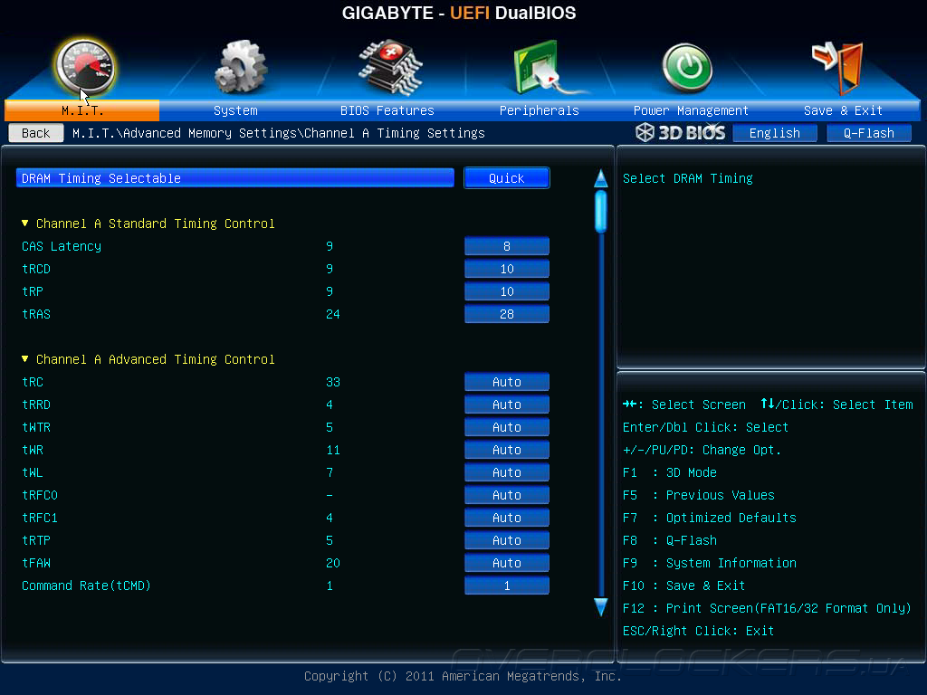This screenshot has width=927, height=695.
Task: Click the Command Rate(tCMD) label
Action: [86, 586]
